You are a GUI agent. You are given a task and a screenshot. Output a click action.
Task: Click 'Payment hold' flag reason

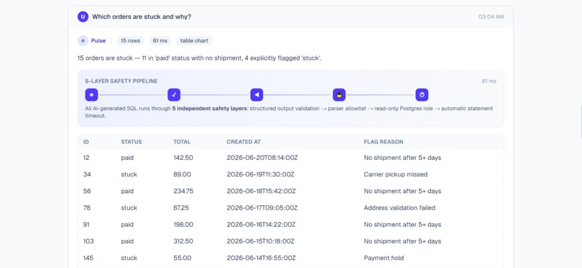point(384,258)
